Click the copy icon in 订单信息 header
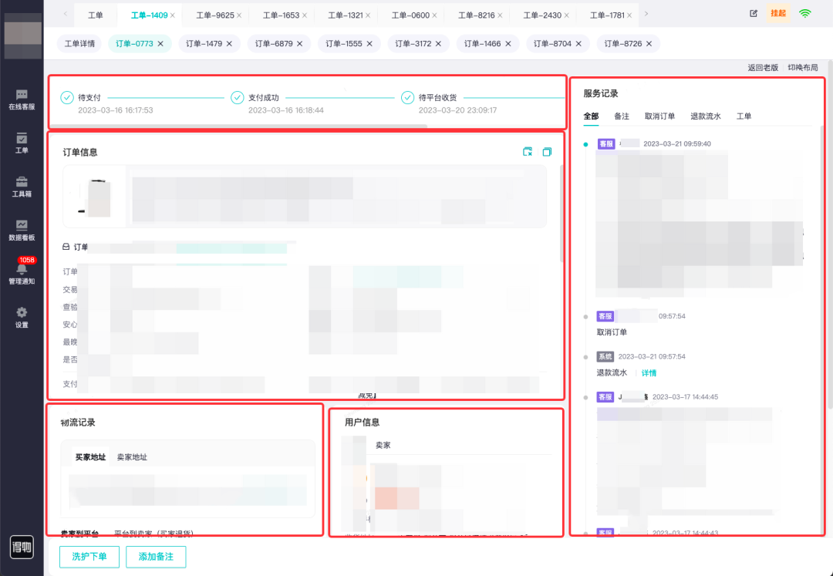 tap(547, 152)
